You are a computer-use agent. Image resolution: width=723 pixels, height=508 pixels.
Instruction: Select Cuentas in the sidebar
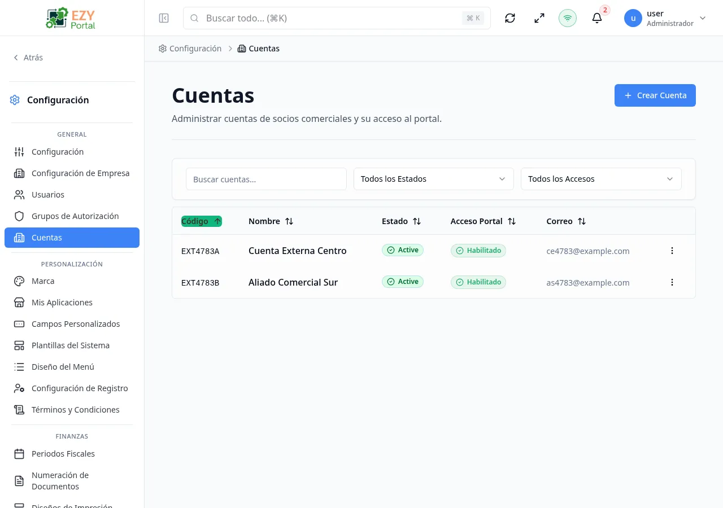[72, 238]
